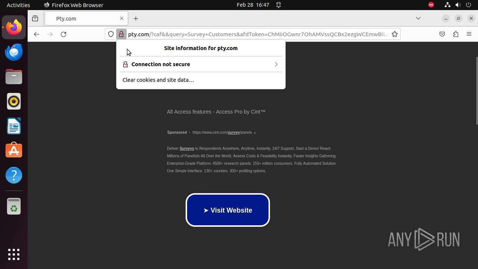Viewport: 478px width, 269px height.
Task: Click the Visit Website button
Action: tap(228, 210)
